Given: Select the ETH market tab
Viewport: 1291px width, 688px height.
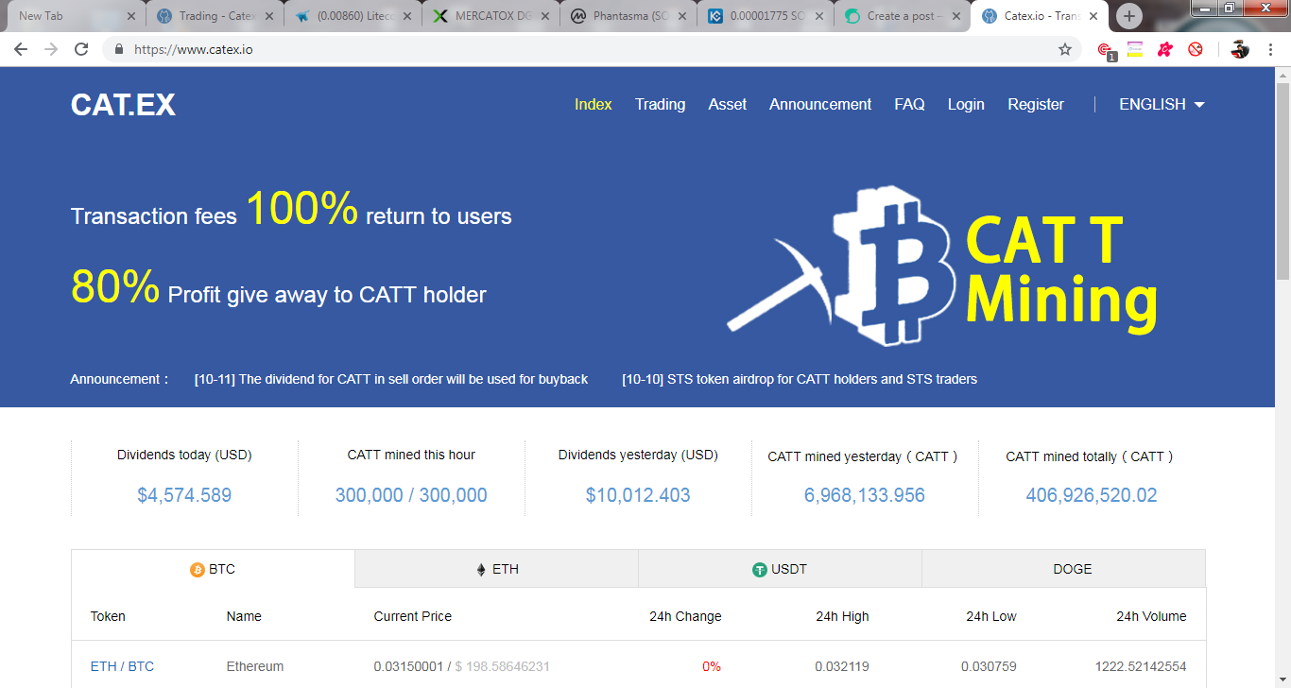Looking at the screenshot, I should (x=496, y=569).
